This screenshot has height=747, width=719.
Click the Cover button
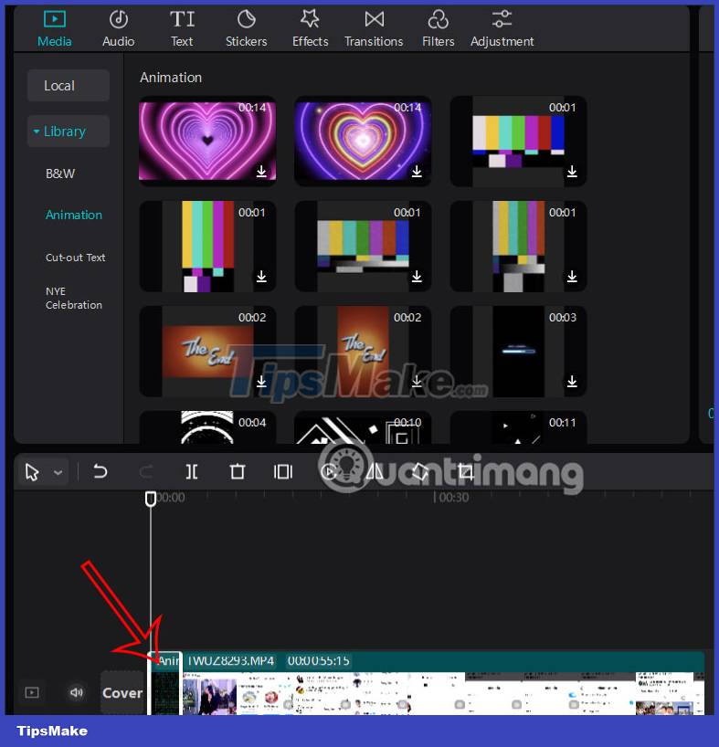(x=122, y=693)
